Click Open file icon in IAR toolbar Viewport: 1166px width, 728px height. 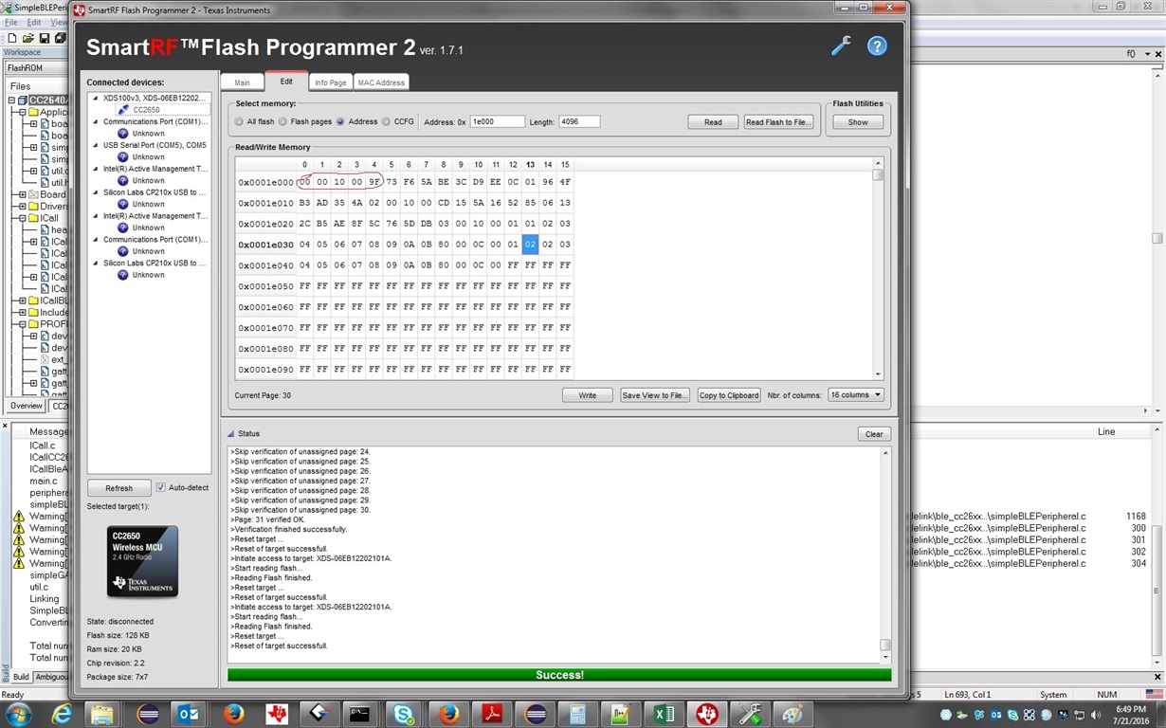(x=28, y=38)
